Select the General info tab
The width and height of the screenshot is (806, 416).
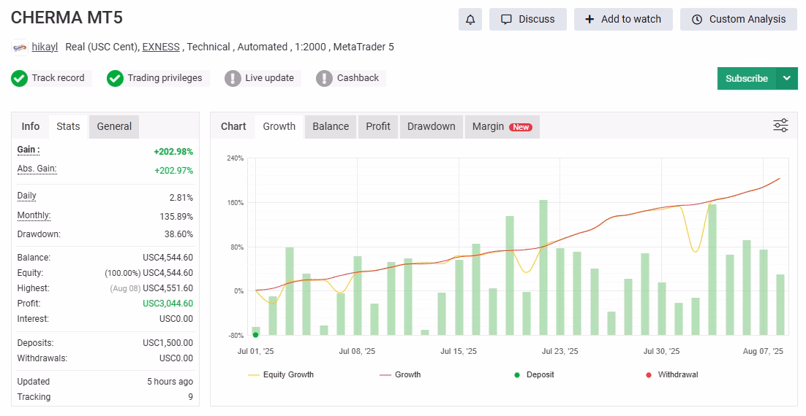(x=114, y=127)
